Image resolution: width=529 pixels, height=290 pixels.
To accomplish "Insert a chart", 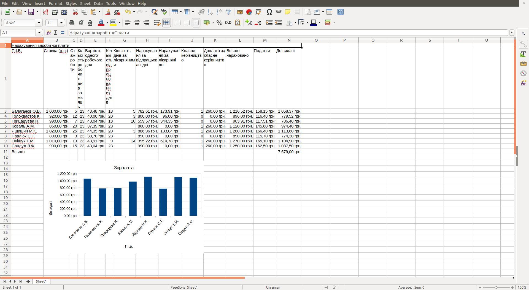I will pyautogui.click(x=249, y=12).
